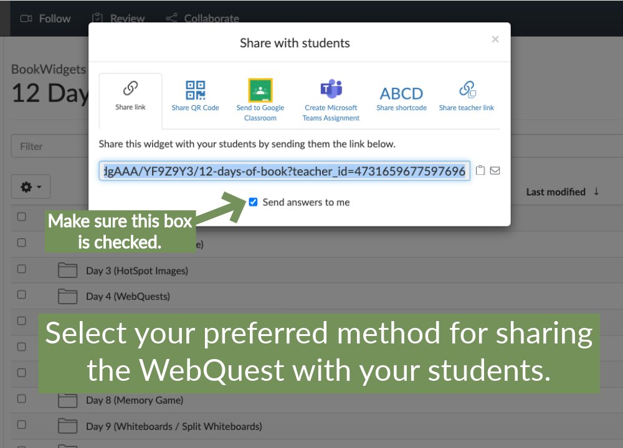Screen dimensions: 623x448
Task: Select the checkbox next to Day 8
Action: (x=21, y=399)
